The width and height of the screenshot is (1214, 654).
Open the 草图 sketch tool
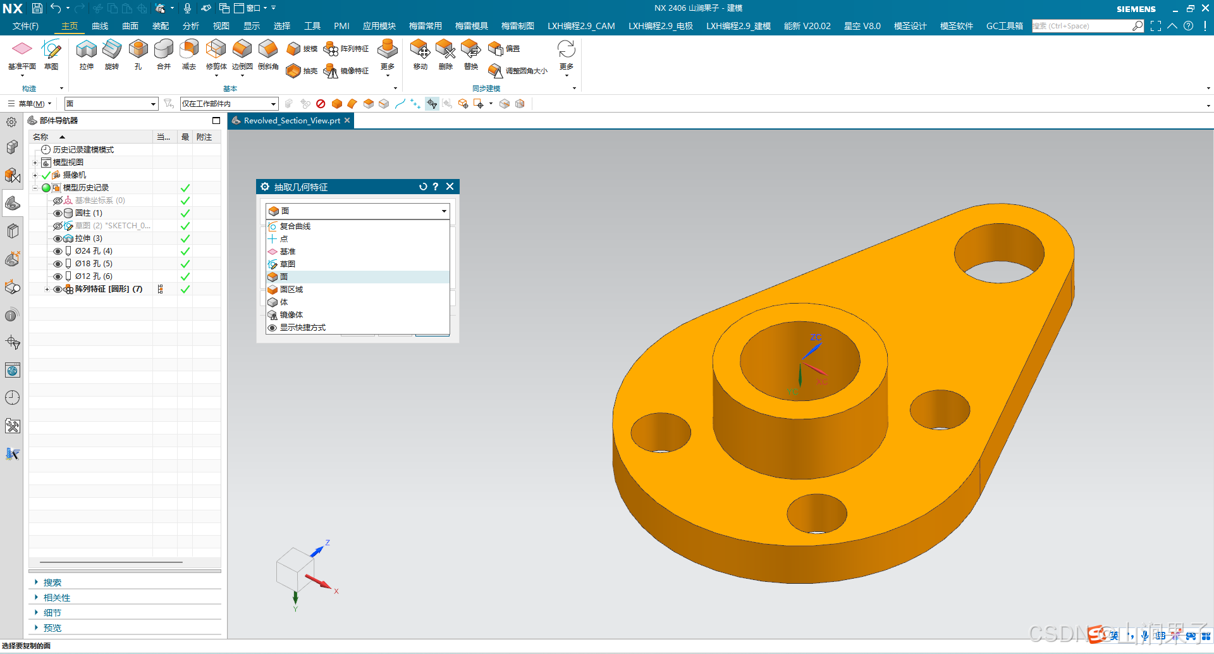(x=51, y=54)
